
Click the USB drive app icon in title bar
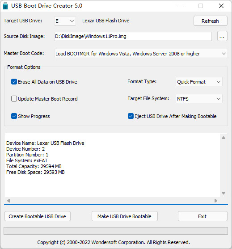5,6
